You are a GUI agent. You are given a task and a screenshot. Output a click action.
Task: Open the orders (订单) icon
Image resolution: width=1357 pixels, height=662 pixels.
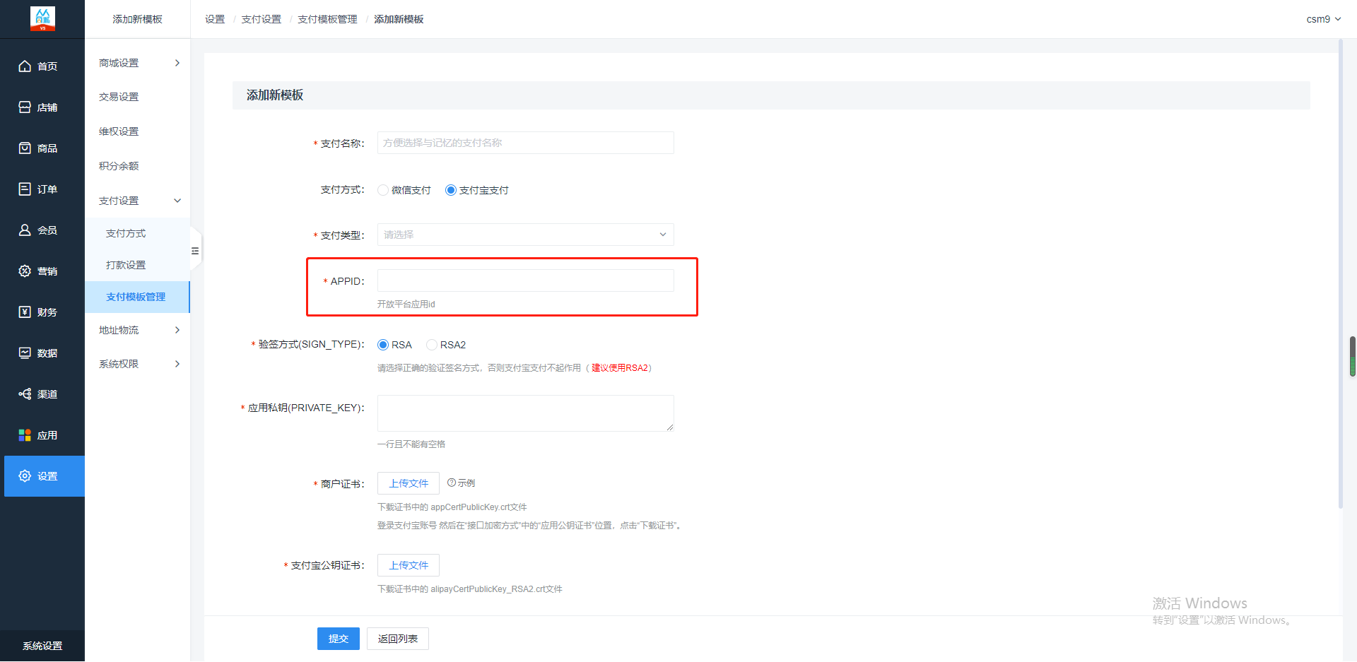pos(25,189)
